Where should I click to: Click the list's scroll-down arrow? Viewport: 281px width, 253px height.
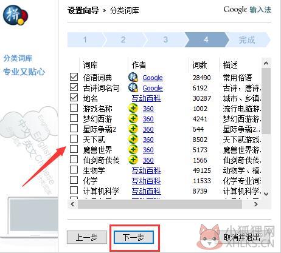(266, 194)
